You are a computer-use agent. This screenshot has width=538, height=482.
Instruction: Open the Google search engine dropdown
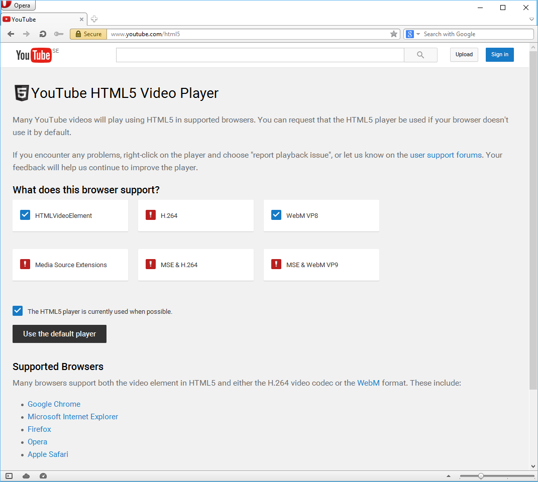click(413, 34)
